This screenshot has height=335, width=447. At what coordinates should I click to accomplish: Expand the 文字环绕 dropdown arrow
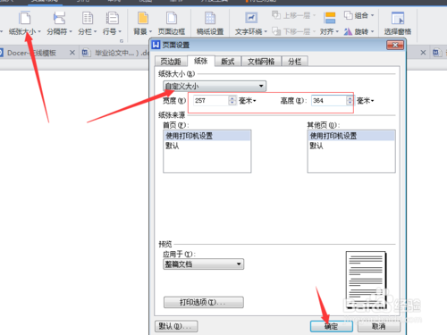tap(266, 31)
